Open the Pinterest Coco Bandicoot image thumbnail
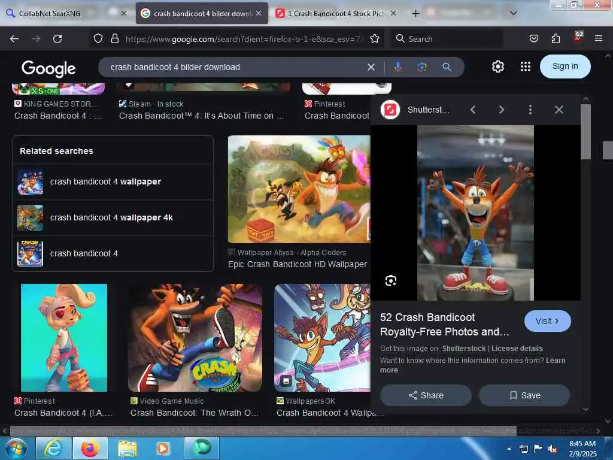 (63, 338)
